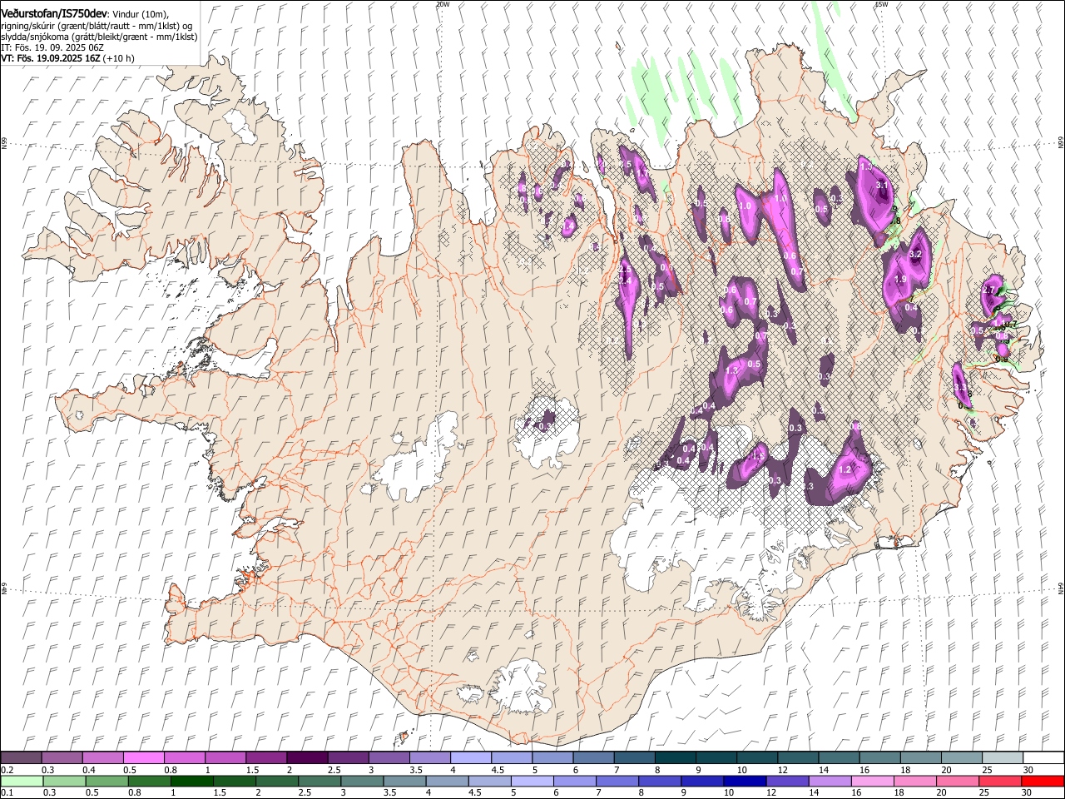The image size is (1065, 799).
Task: Click the 0.2 label on the upper legend
Action: click(x=7, y=770)
